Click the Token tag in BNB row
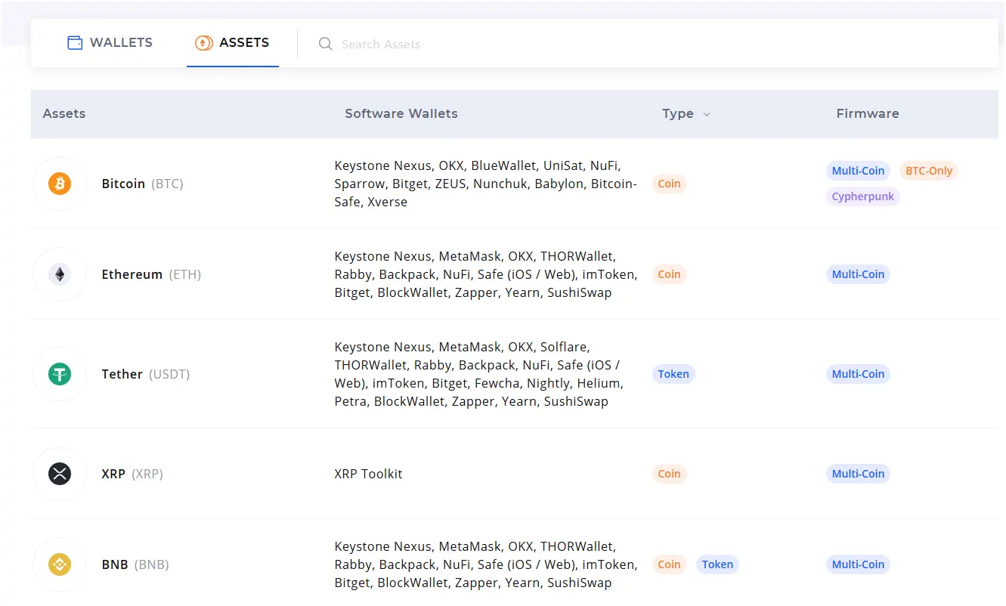This screenshot has height=606, width=1006. pos(717,564)
